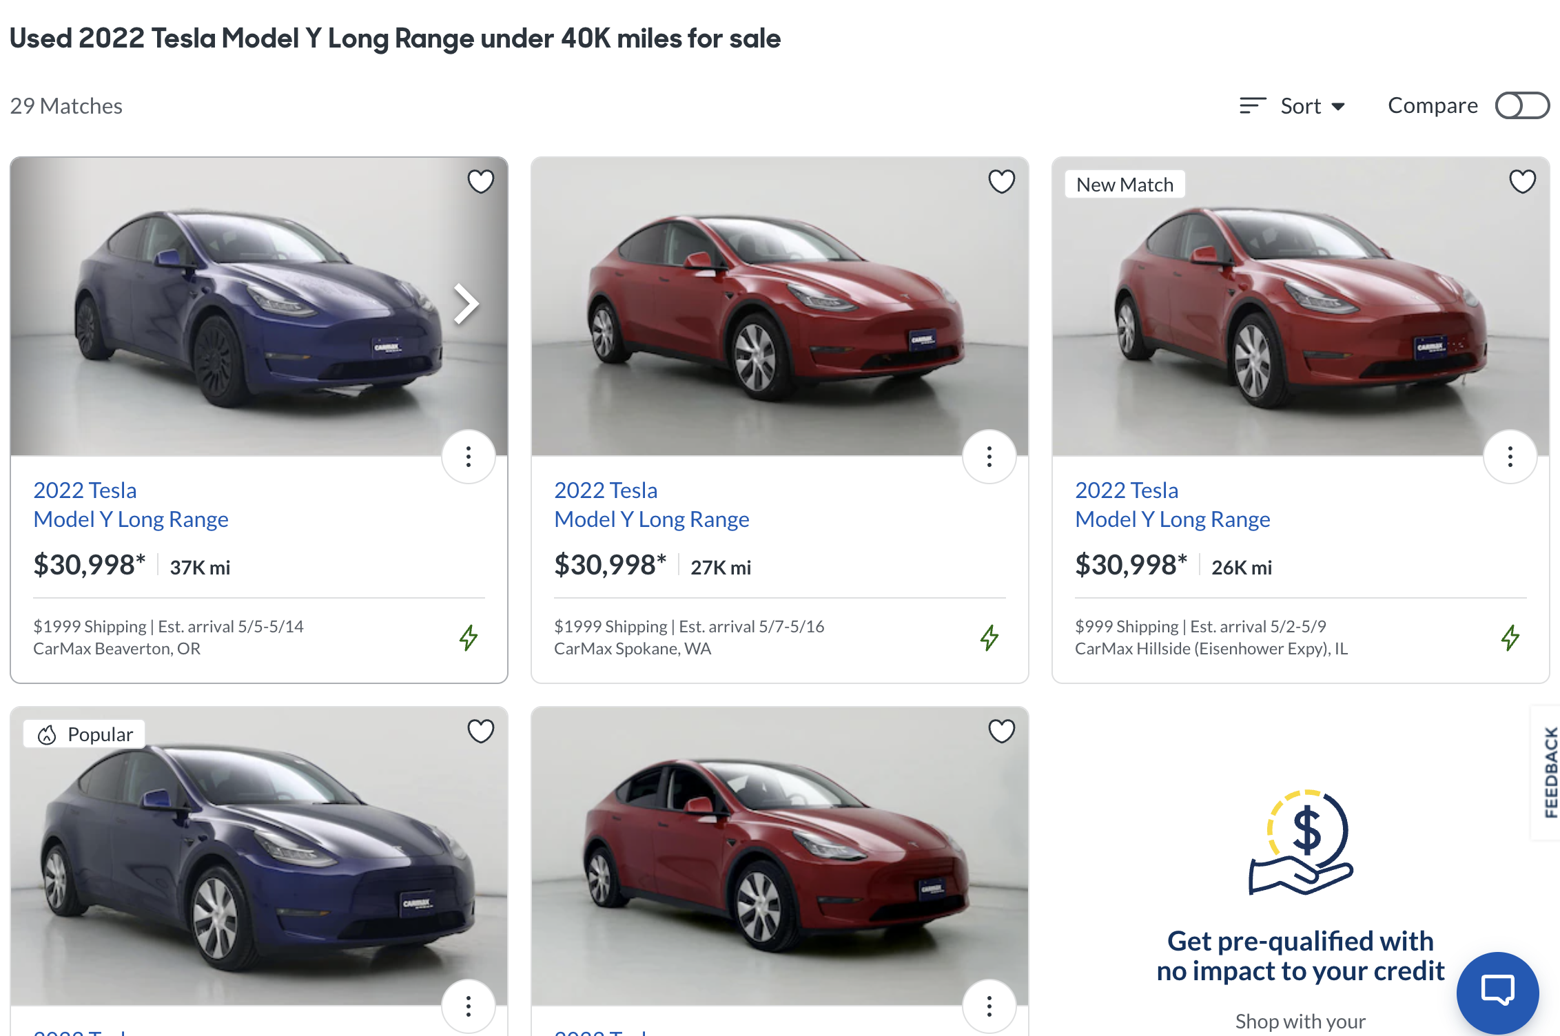Show next photo of Beaverton blue Tesla

[x=466, y=304]
